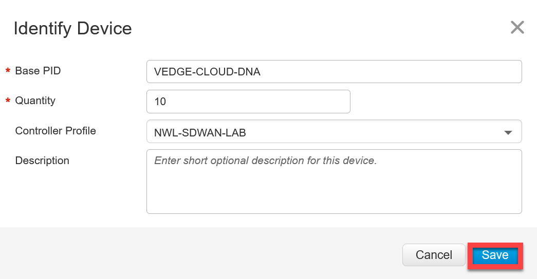Screen dimensions: 537x279
Task: Save the device entry
Action: (x=495, y=255)
